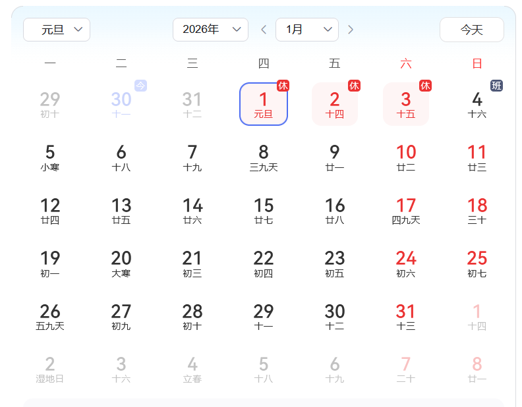The width and height of the screenshot is (522, 407).
Task: Click the 休 badge on January 1
Action: point(283,86)
